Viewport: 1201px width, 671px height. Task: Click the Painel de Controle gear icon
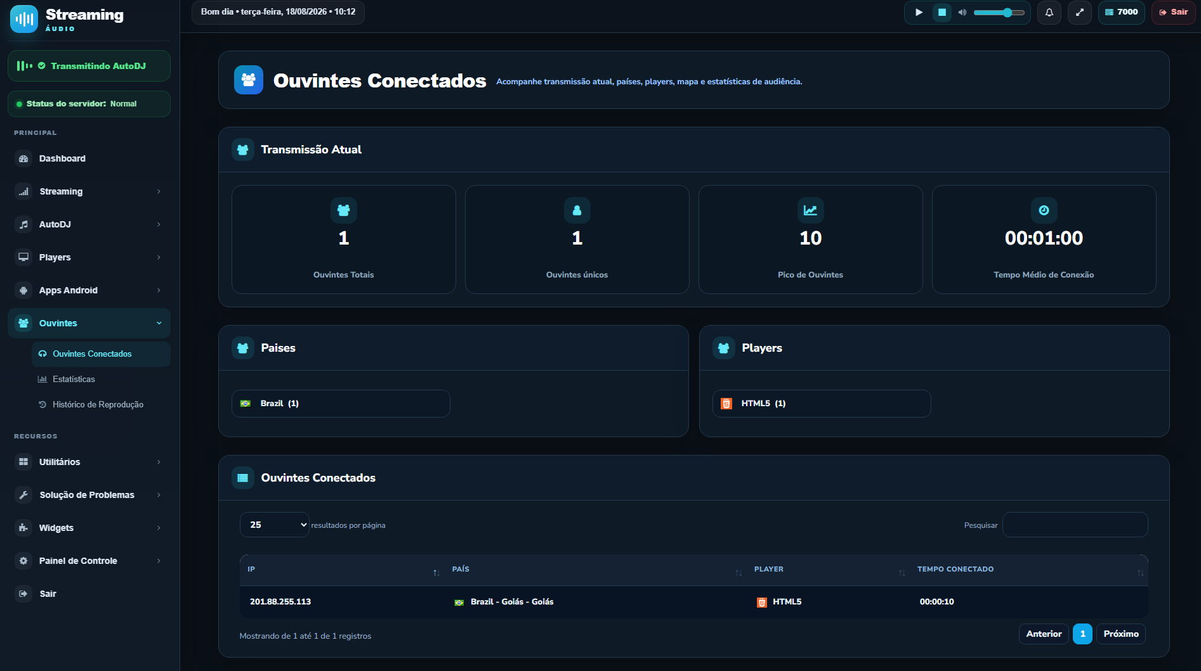[x=23, y=561]
